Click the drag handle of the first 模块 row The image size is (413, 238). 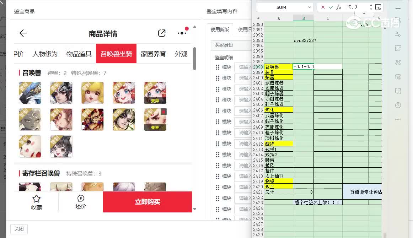tap(218, 67)
